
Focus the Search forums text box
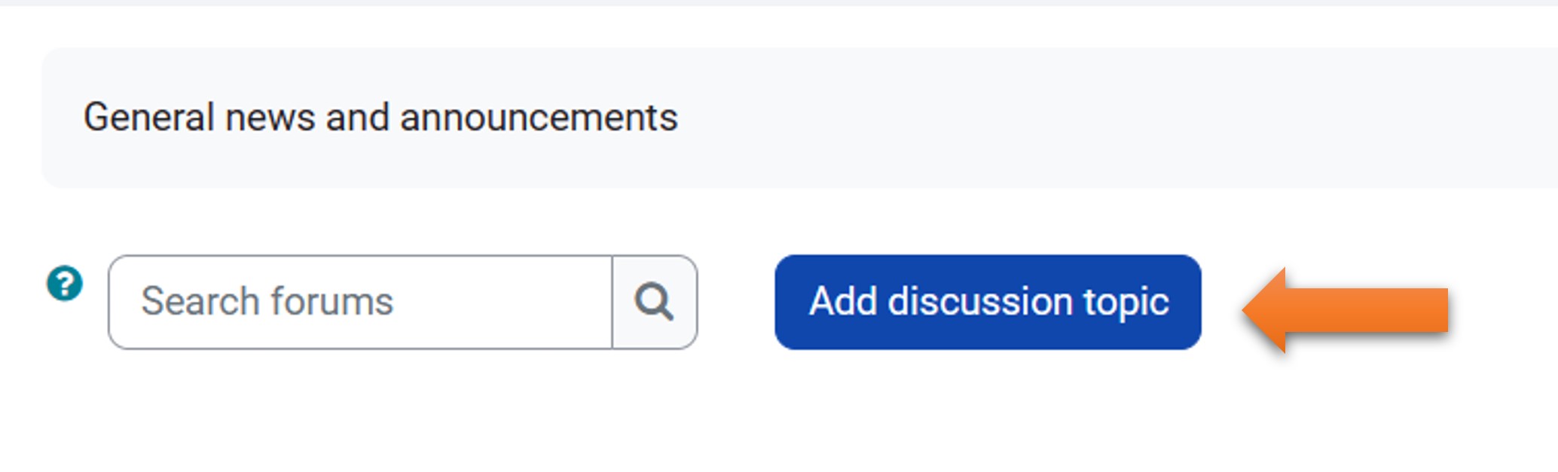click(360, 302)
